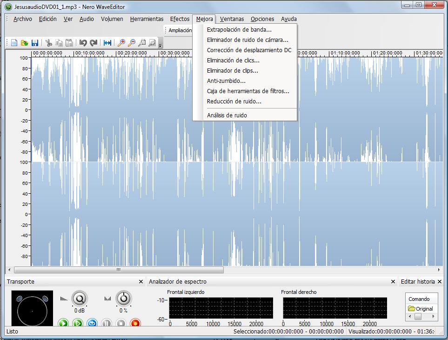Adjust the 0 dB volume knob
Screen dimensions: 448x340
(80, 299)
